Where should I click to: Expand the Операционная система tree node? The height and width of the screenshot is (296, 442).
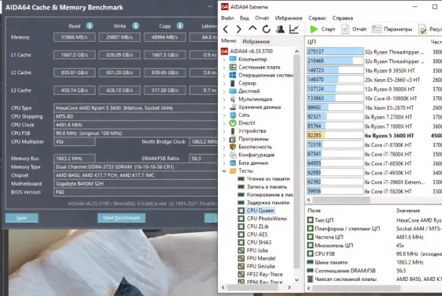click(x=224, y=75)
